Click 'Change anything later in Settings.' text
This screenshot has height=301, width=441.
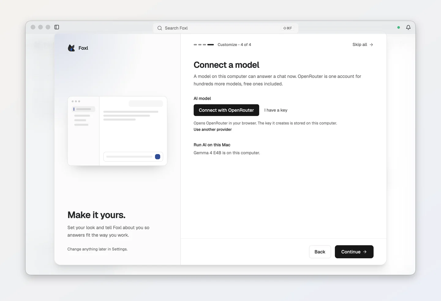coord(97,249)
